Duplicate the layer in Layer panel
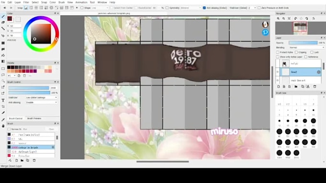 click(303, 86)
